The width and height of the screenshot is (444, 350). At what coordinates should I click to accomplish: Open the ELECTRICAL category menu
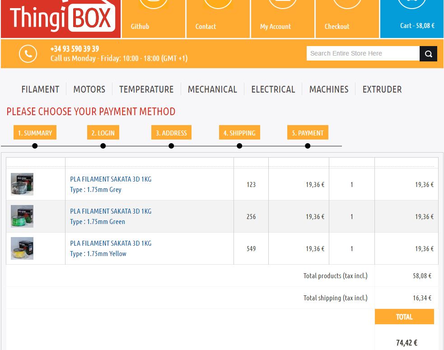pyautogui.click(x=273, y=89)
